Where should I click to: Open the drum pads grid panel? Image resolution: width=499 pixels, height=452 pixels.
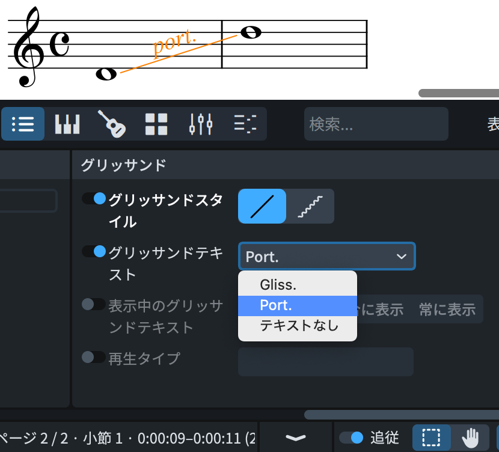click(x=156, y=124)
